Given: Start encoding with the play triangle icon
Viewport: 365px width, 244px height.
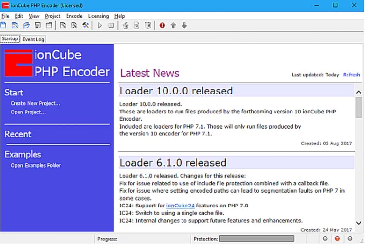Looking at the screenshot, I should [x=100, y=25].
